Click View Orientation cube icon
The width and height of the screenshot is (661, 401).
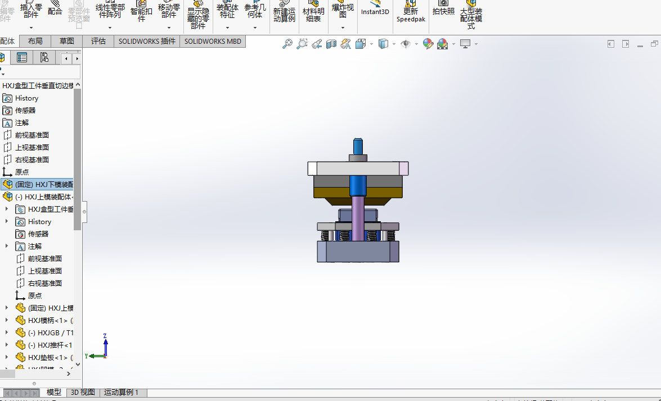click(x=361, y=44)
